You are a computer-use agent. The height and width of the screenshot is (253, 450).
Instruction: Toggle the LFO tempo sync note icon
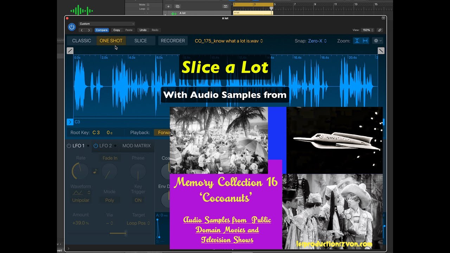pyautogui.click(x=95, y=171)
